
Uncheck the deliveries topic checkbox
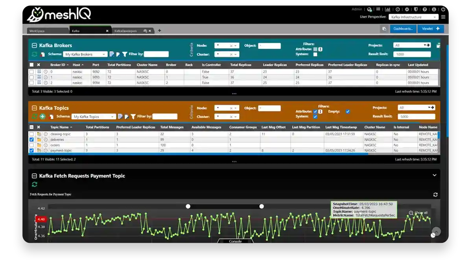point(31,140)
